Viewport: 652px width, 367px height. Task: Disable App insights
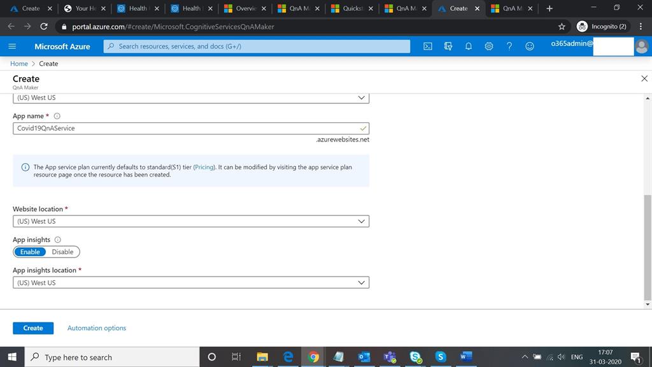[62, 252]
